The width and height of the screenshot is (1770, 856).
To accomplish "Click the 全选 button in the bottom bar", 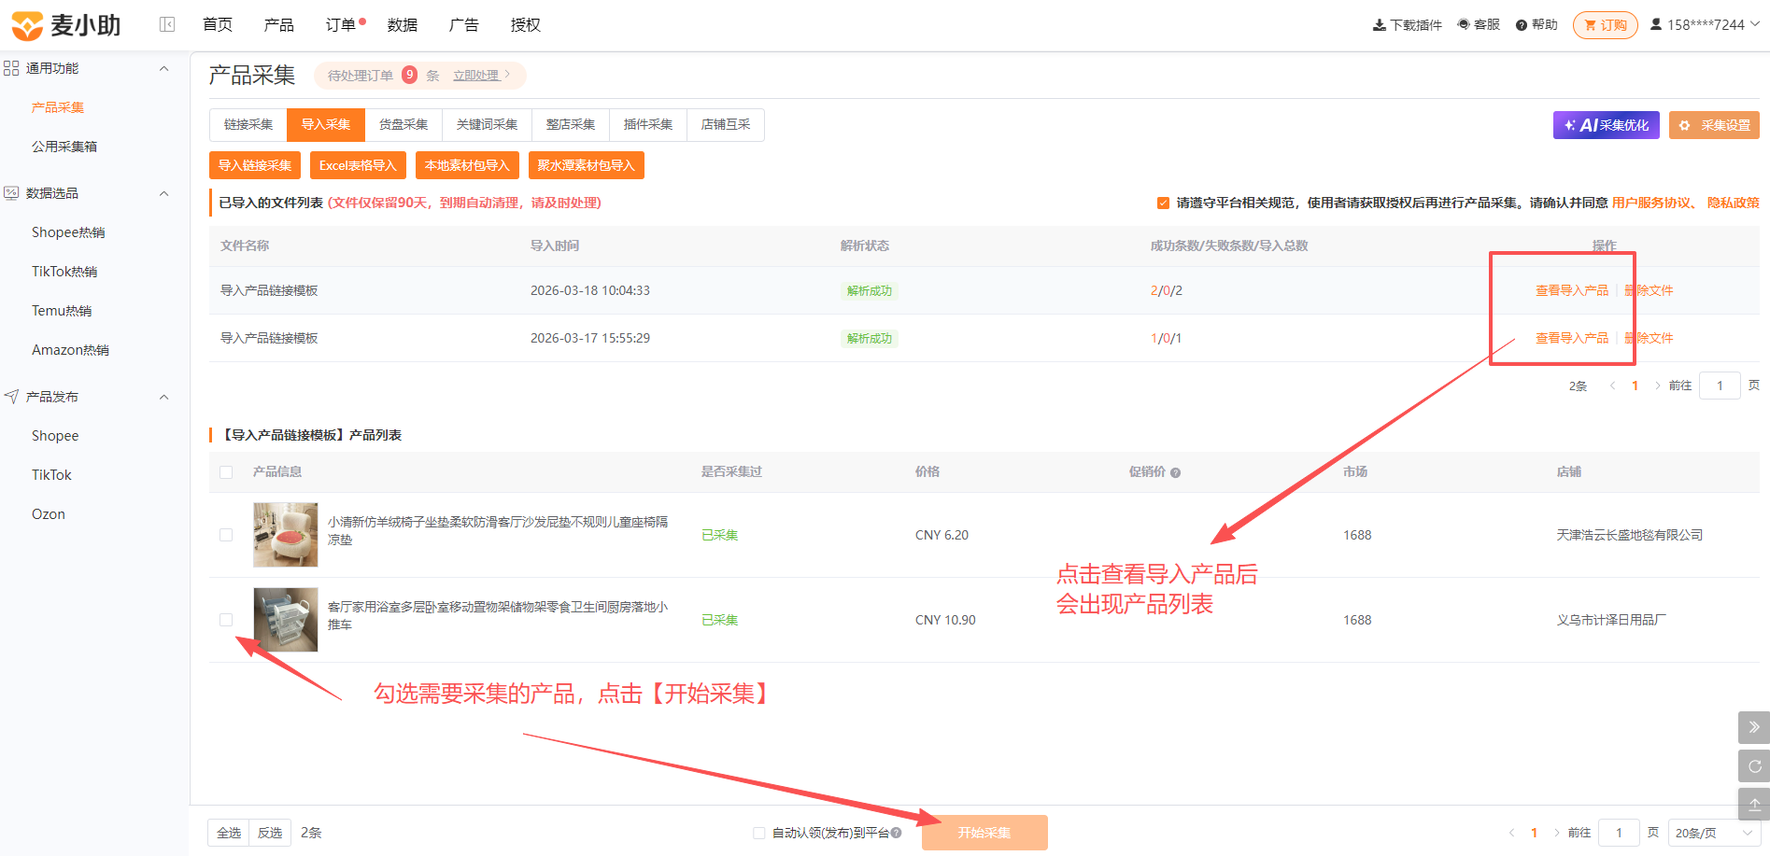I will (x=229, y=833).
